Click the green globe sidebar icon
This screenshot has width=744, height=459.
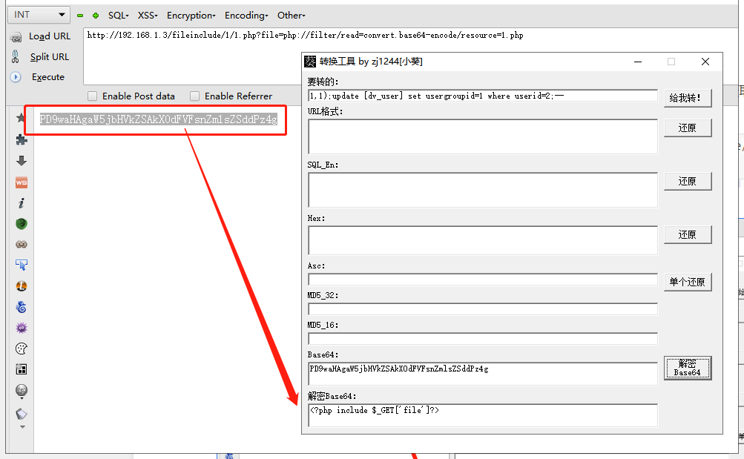coord(22,224)
